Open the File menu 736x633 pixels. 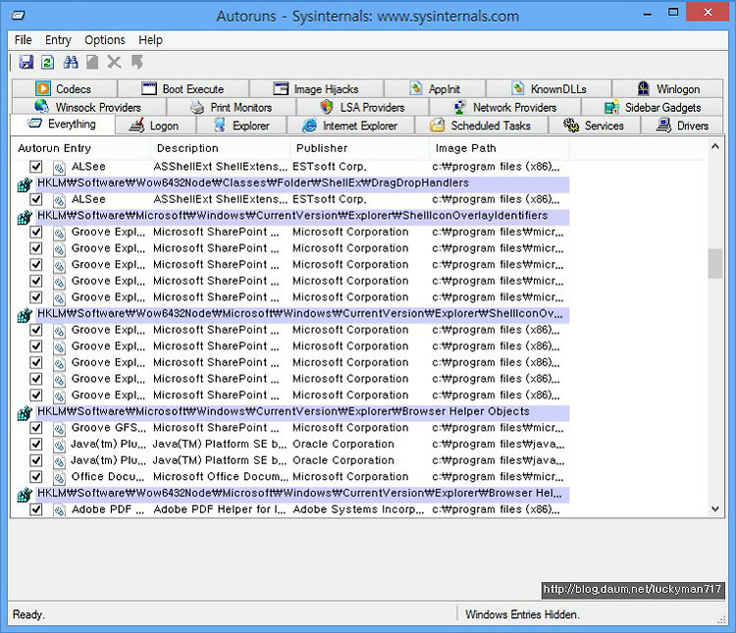click(23, 40)
